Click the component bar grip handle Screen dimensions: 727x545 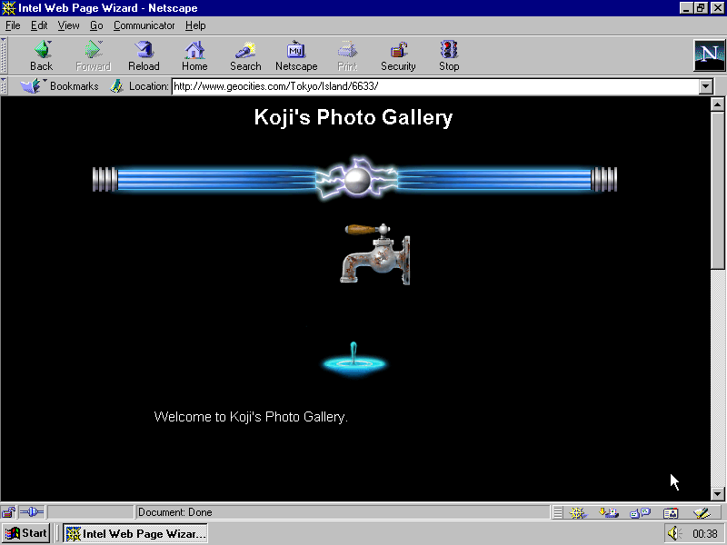coord(558,512)
